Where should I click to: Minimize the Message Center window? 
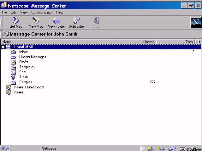click(184, 6)
